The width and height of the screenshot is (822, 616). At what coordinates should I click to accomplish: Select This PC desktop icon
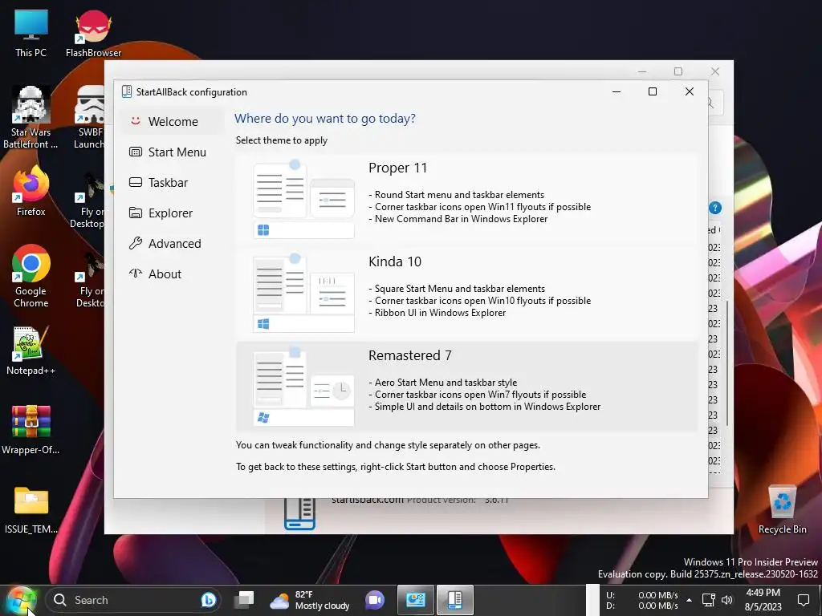[31, 34]
